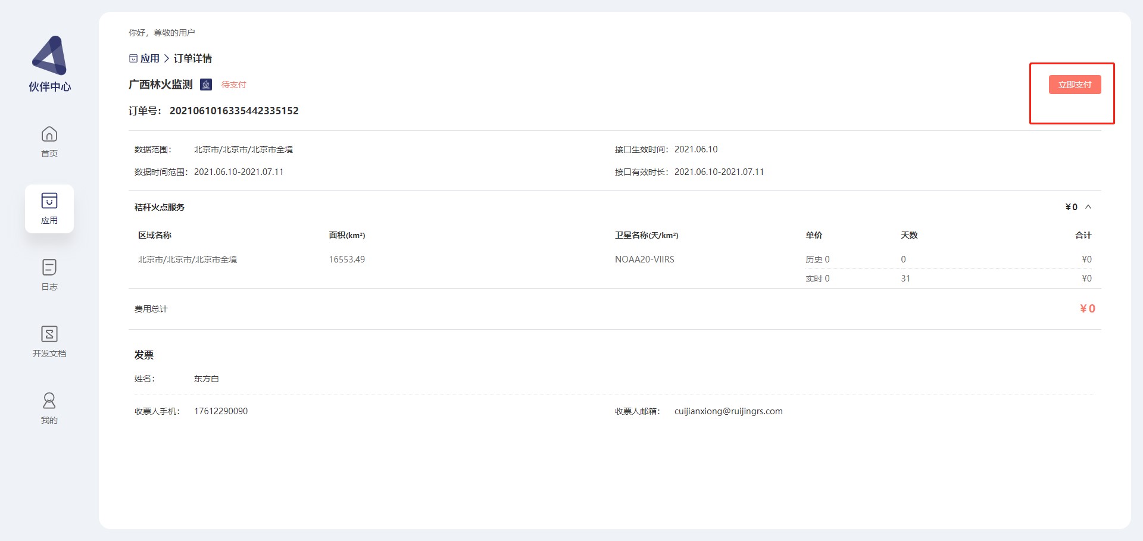Click the breadcrumb 应用 icon

click(x=133, y=58)
